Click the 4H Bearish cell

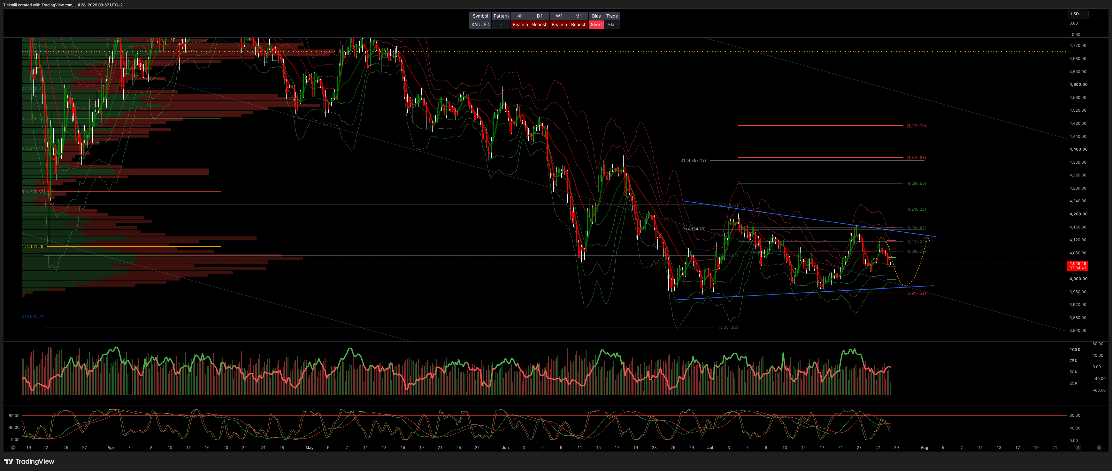click(x=520, y=25)
